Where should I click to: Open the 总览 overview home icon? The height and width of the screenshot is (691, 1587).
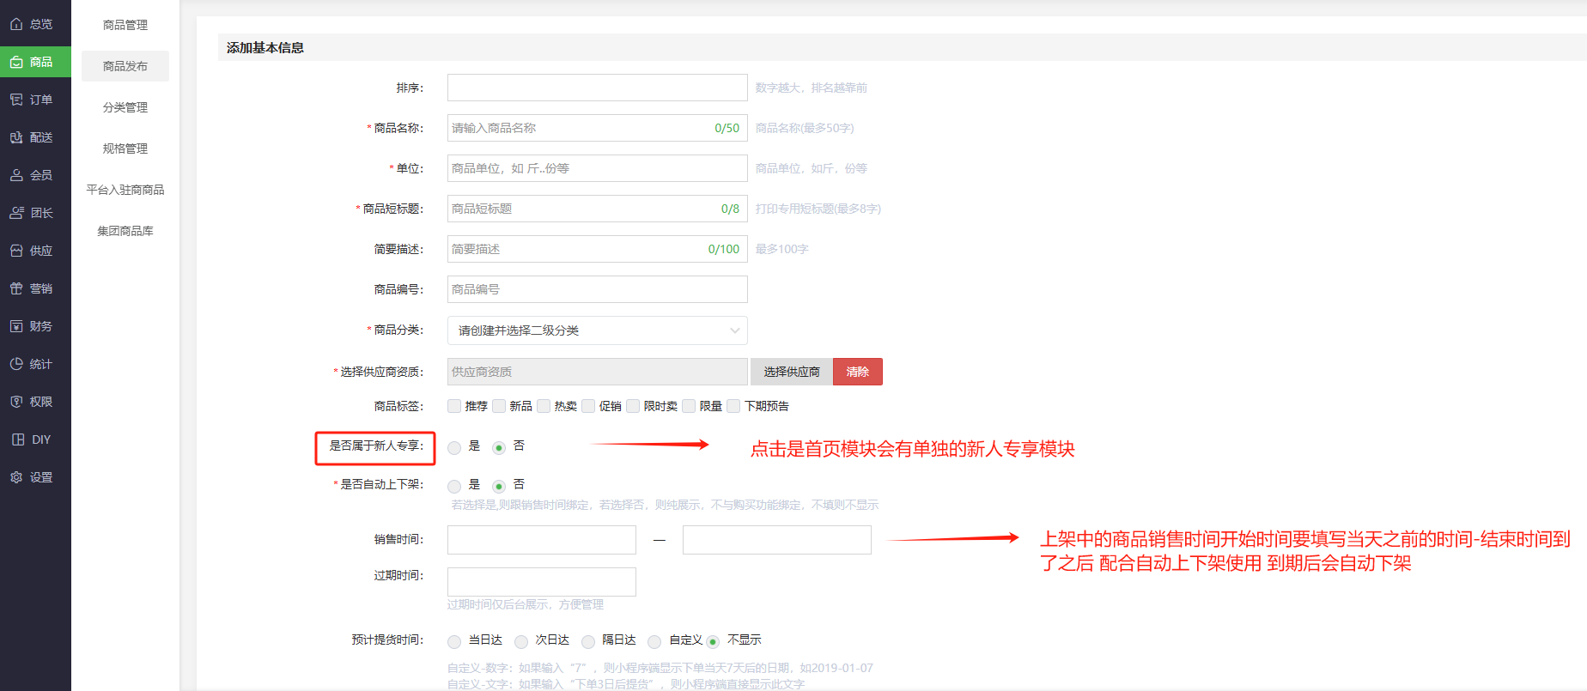[16, 24]
